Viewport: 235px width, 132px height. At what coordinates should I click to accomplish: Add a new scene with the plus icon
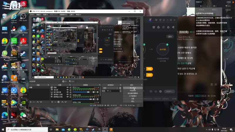pyautogui.click(x=31, y=102)
